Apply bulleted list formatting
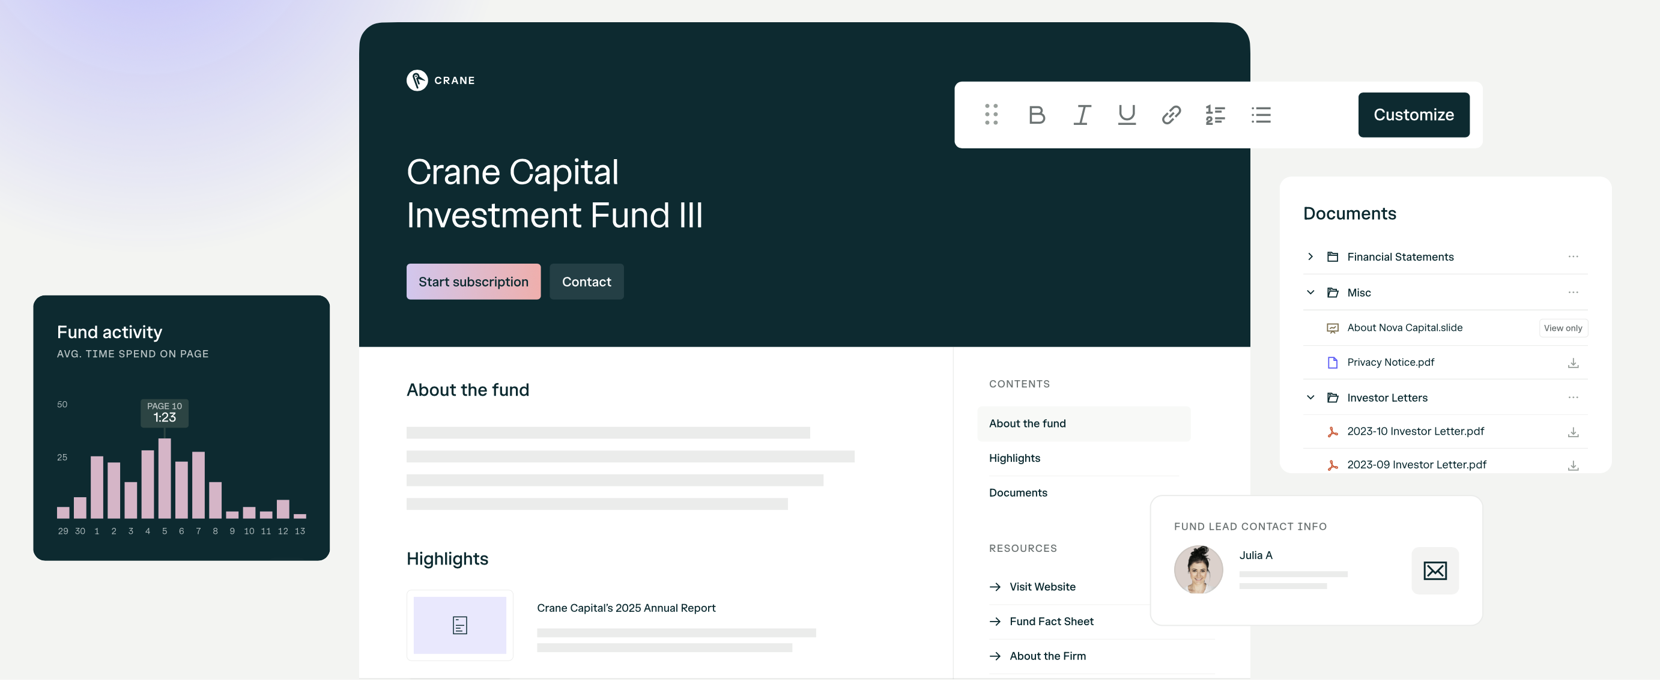1660x681 pixels. click(1261, 115)
